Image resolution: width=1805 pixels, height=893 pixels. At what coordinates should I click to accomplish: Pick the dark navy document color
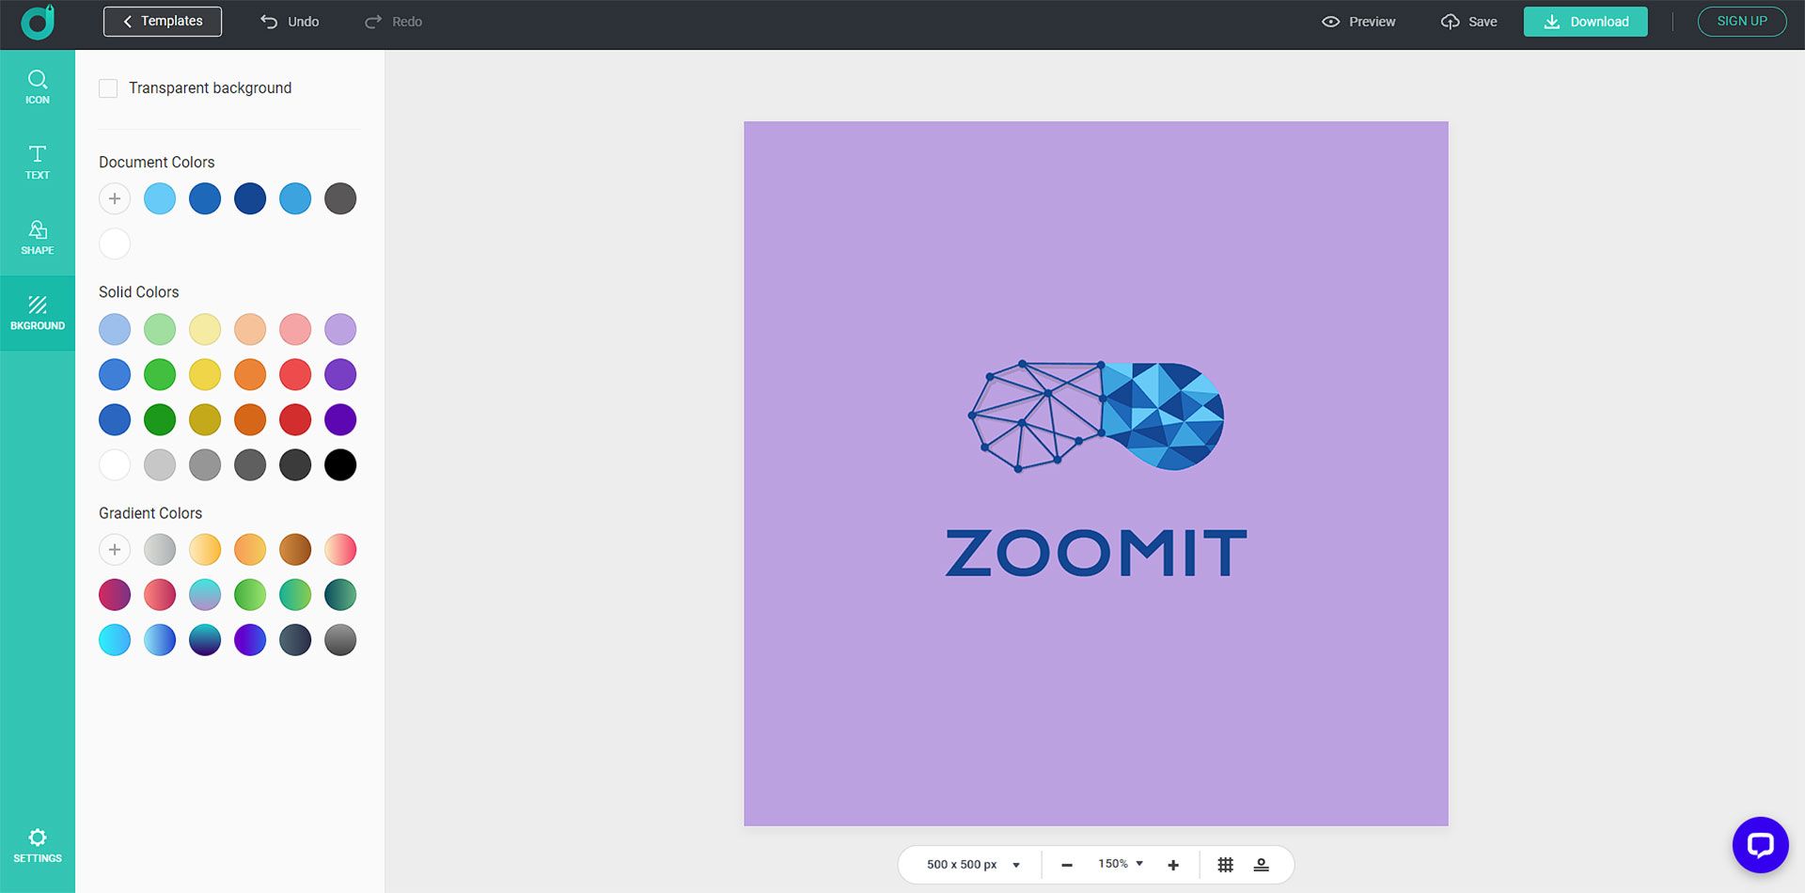tap(250, 199)
